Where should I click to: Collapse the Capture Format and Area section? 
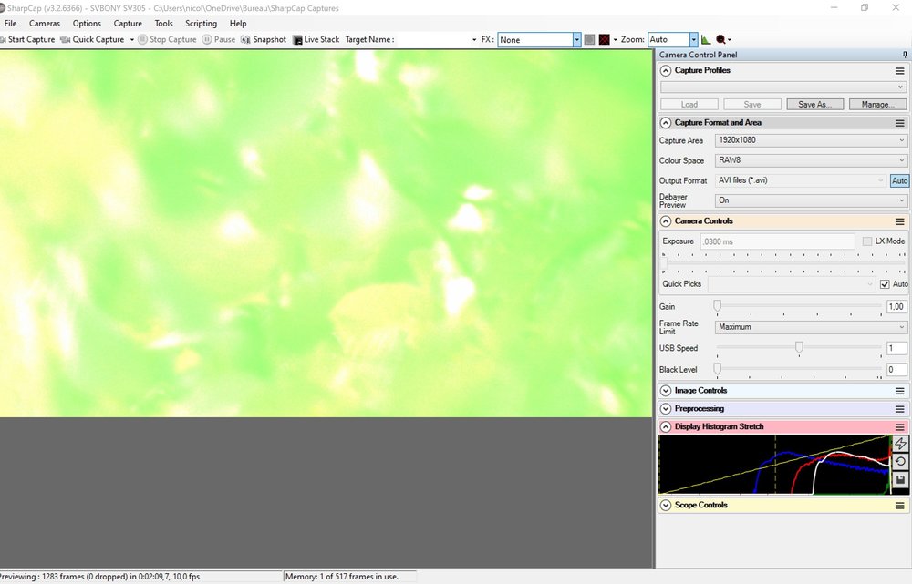pos(666,123)
